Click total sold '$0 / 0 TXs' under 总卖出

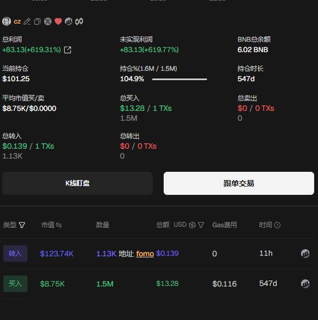pyautogui.click(x=256, y=108)
